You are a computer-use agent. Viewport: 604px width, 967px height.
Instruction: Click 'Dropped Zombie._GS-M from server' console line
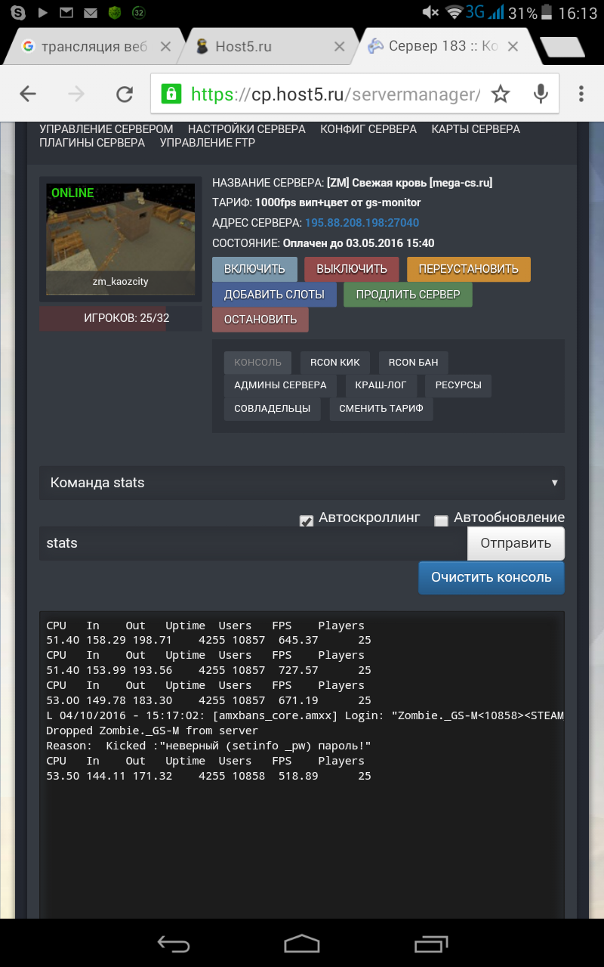click(x=152, y=731)
